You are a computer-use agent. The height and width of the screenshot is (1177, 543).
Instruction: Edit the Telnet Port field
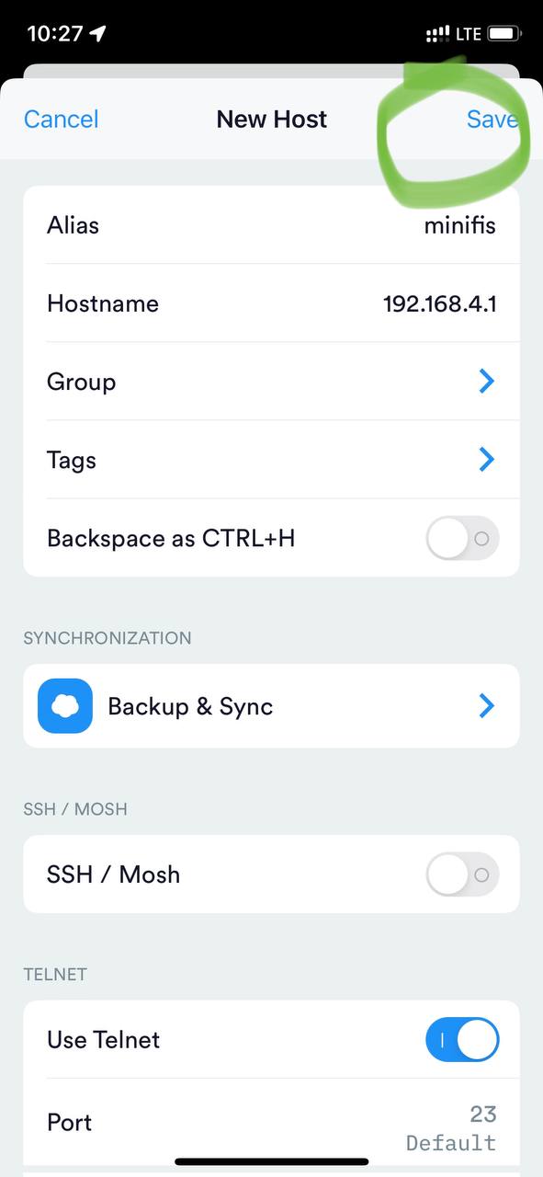(271, 1125)
